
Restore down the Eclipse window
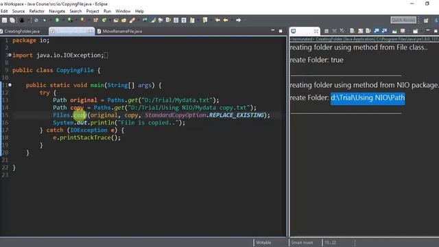coord(427,3)
